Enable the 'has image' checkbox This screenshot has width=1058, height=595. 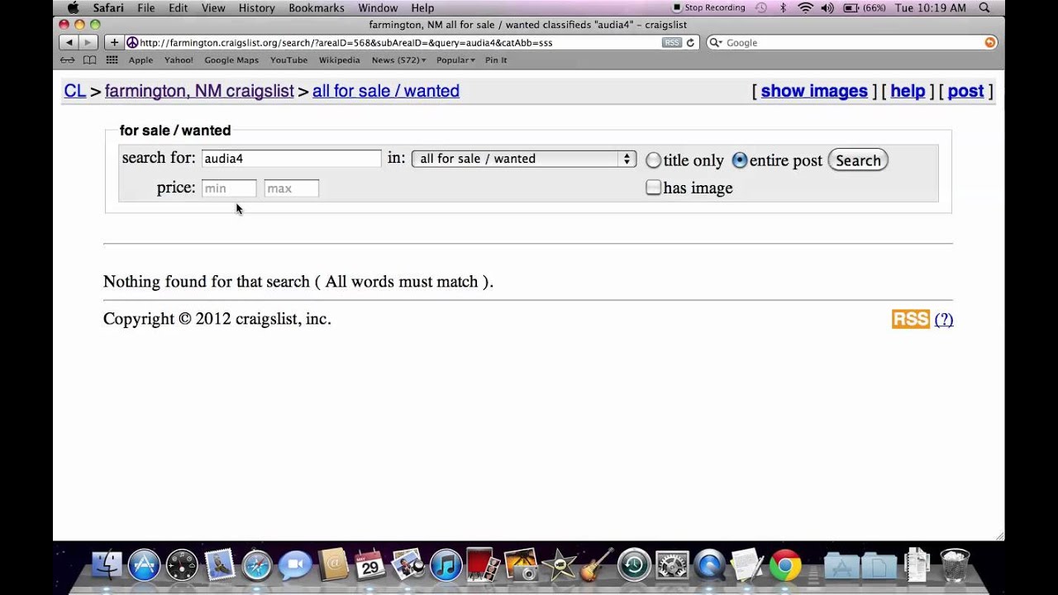(654, 188)
